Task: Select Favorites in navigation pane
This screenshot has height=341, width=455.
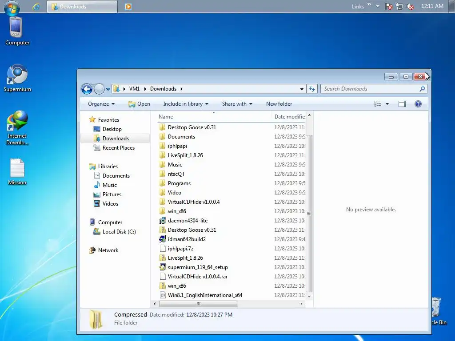Action: point(108,119)
